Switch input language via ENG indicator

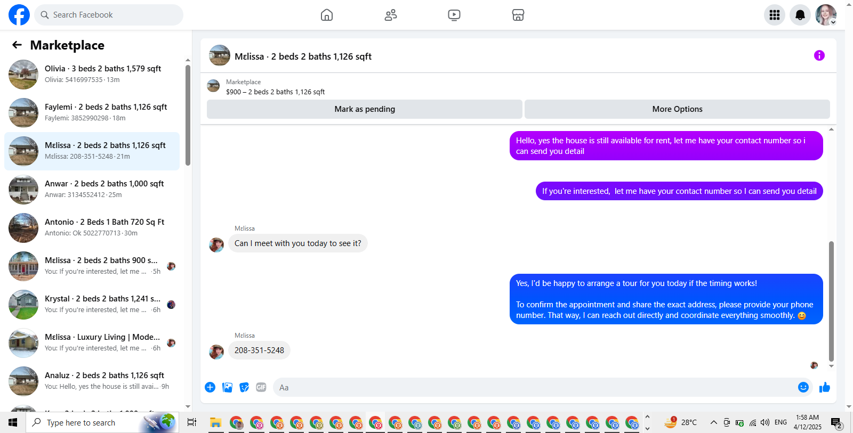point(780,422)
